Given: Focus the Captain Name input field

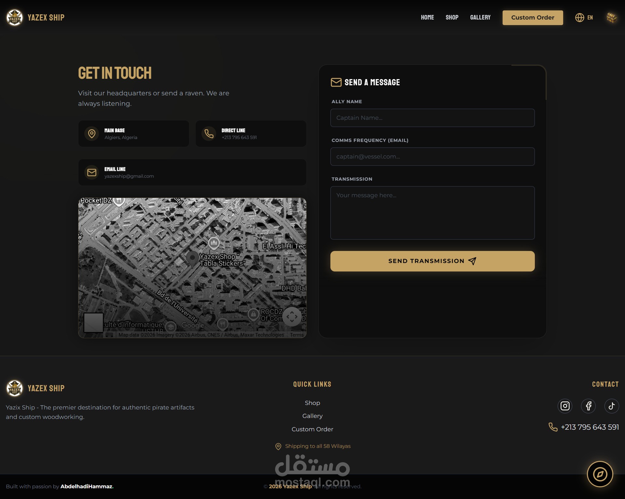Looking at the screenshot, I should (x=432, y=118).
